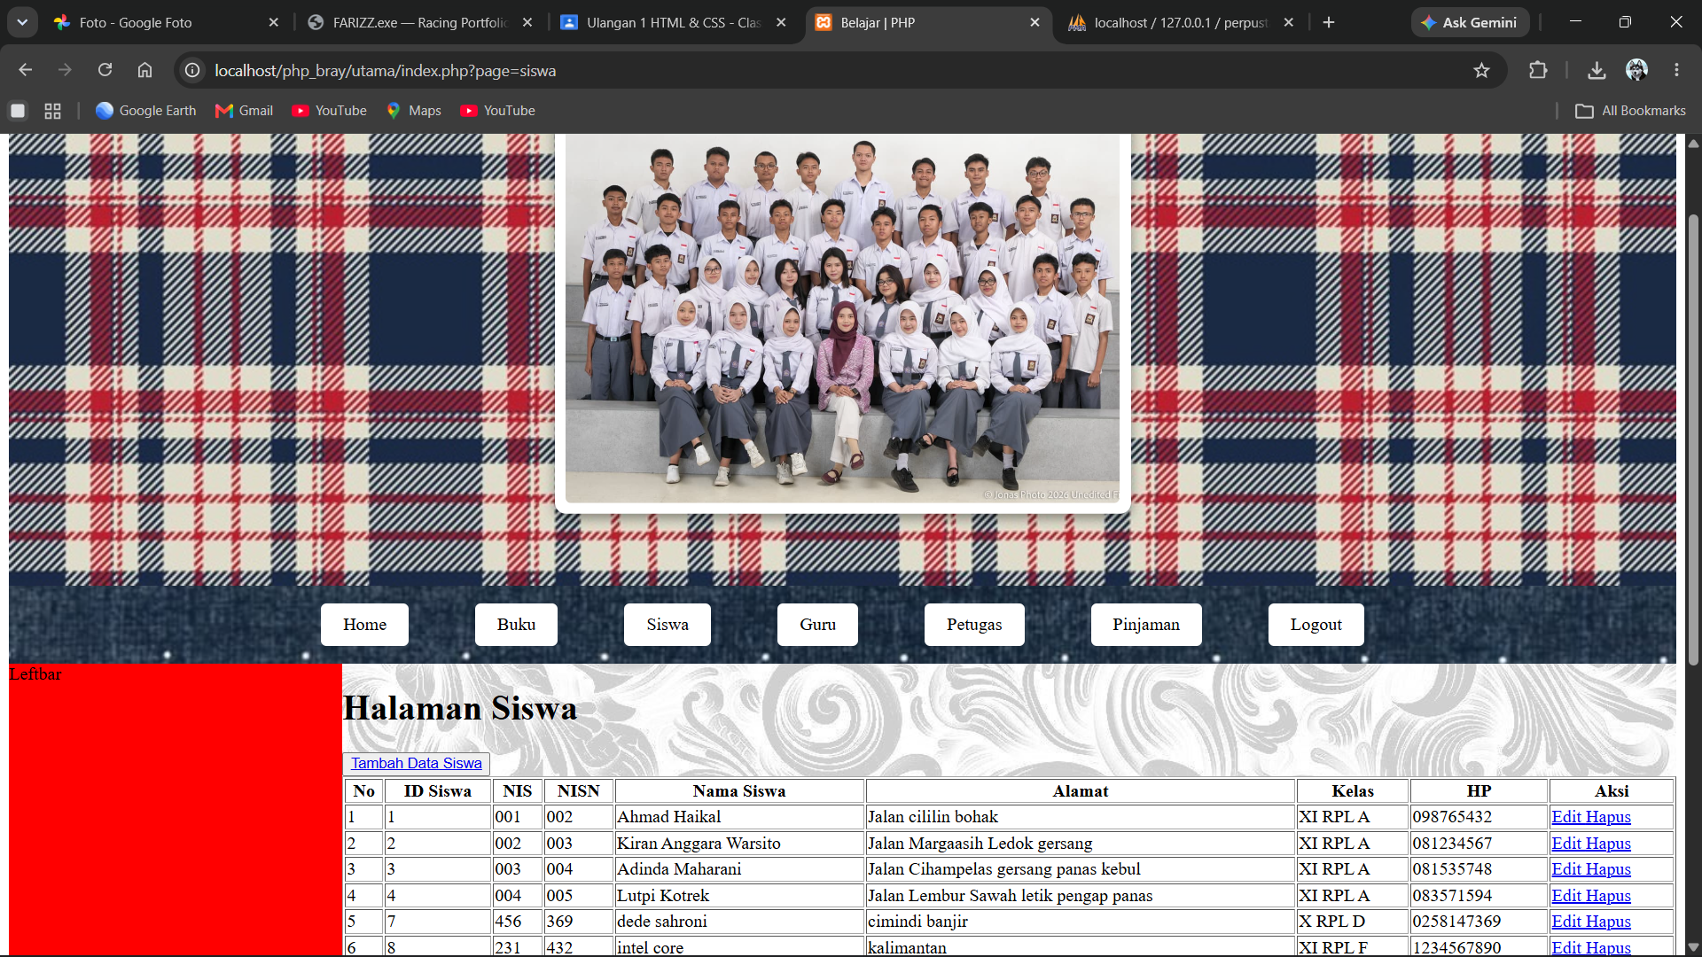Click Hapus for Kiran Anggara Warsito

pyautogui.click(x=1608, y=844)
